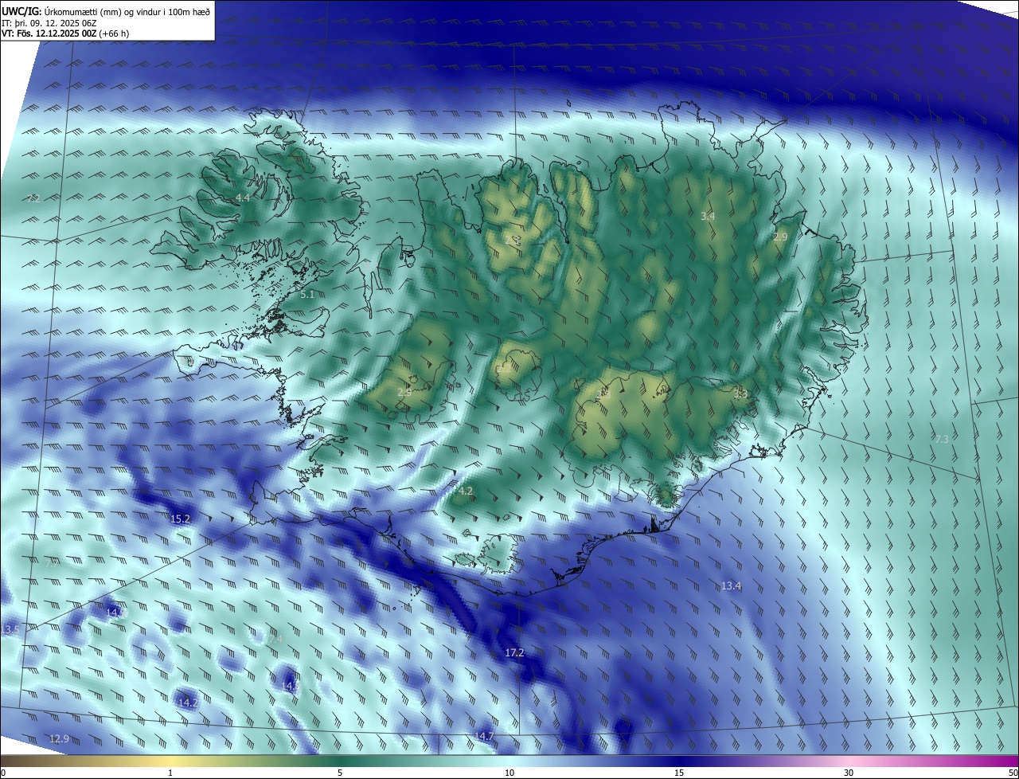Click the 5 label on the color scale
The height and width of the screenshot is (779, 1019).
pyautogui.click(x=340, y=773)
